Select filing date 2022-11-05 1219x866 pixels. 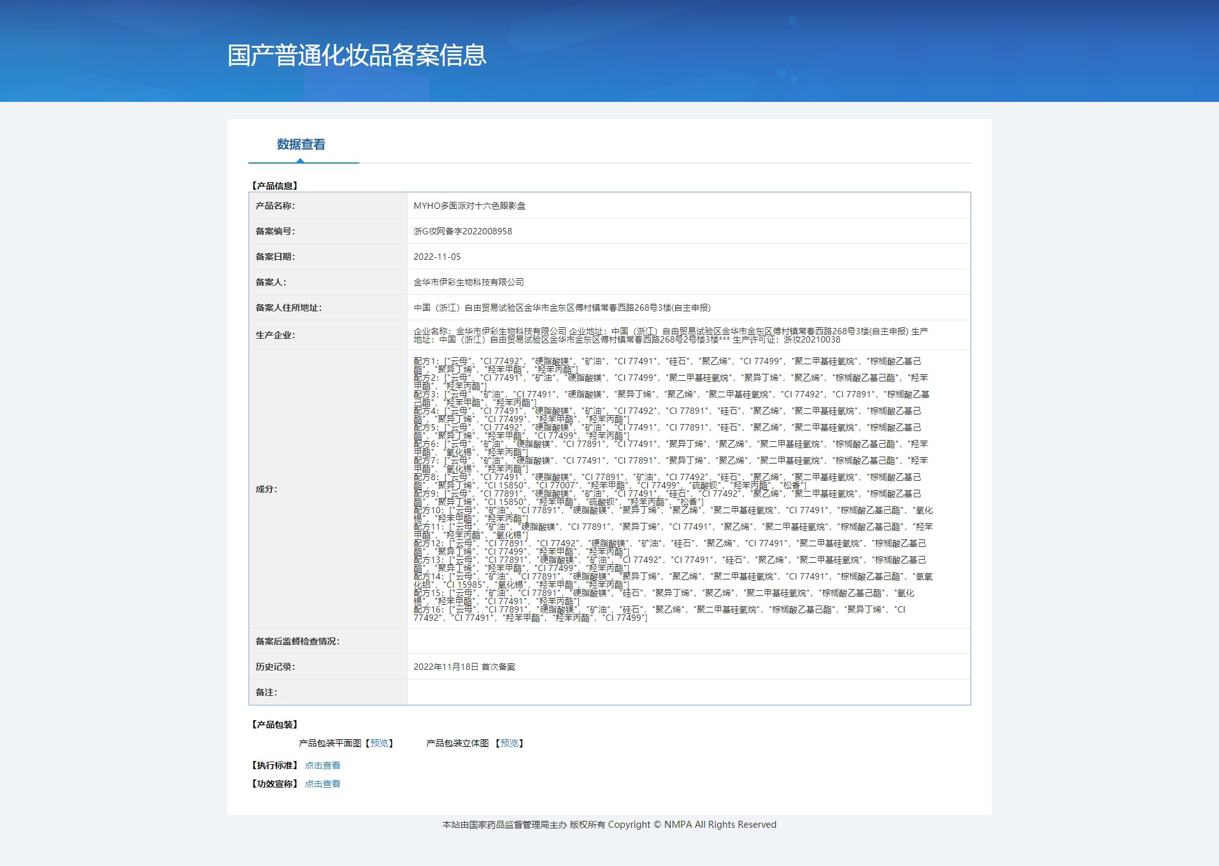click(x=437, y=257)
